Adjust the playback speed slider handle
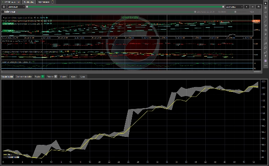Viewport: 269px width, 166px height. pos(235,12)
